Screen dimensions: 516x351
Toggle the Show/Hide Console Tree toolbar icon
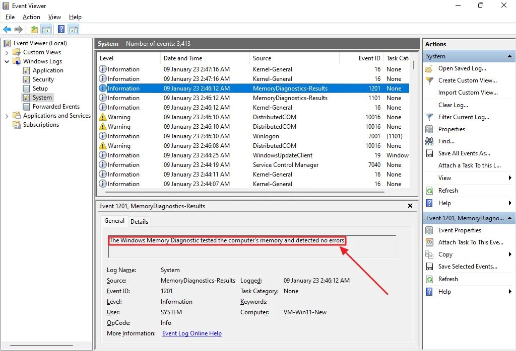[46, 30]
